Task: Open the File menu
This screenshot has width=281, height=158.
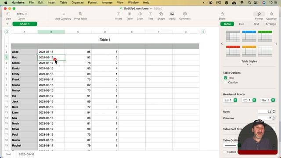Action: click(31, 3)
